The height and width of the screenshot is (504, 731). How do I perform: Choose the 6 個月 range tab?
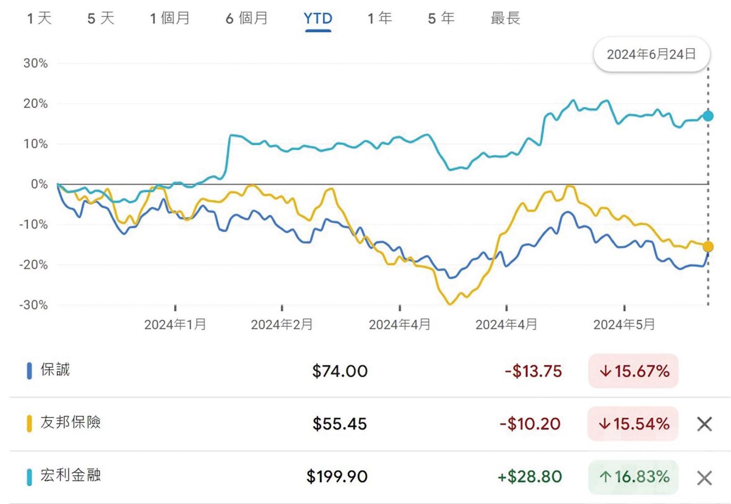click(247, 18)
